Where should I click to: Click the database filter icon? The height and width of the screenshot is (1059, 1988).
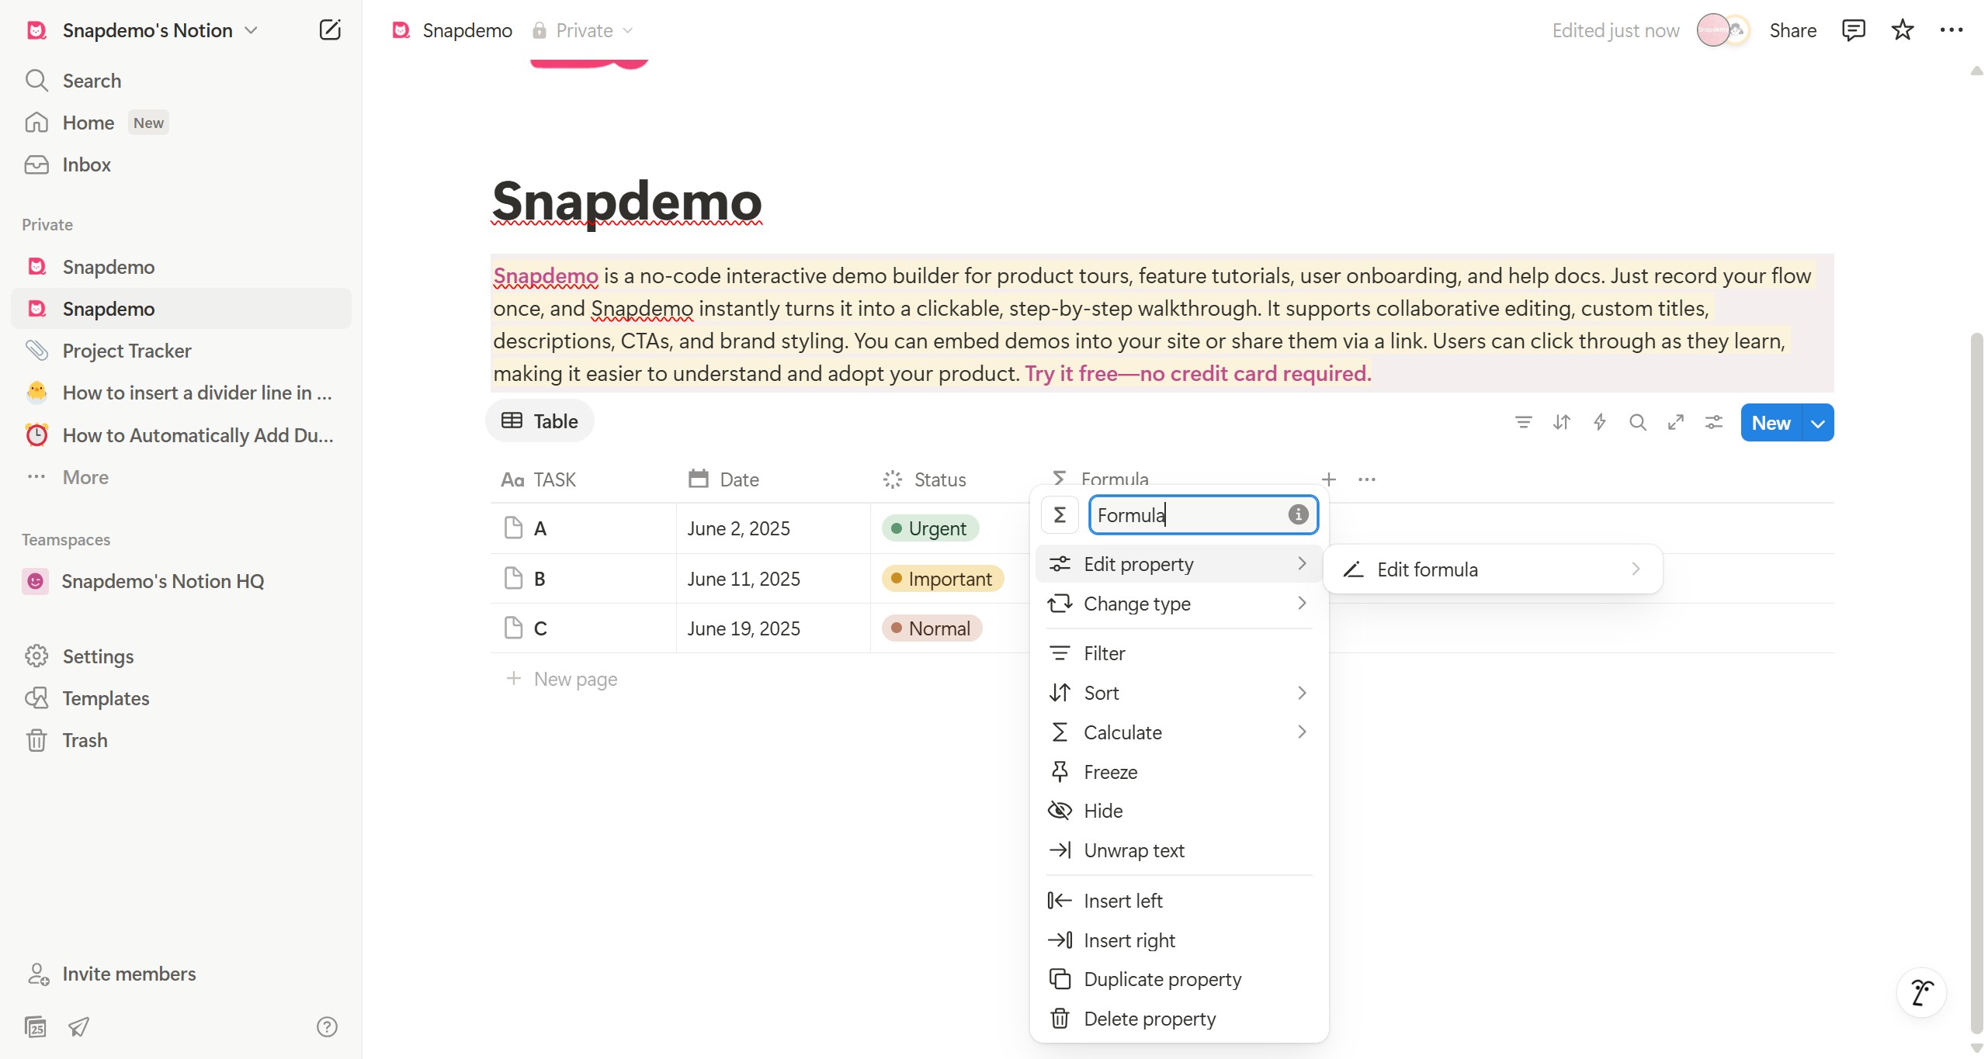click(x=1523, y=422)
